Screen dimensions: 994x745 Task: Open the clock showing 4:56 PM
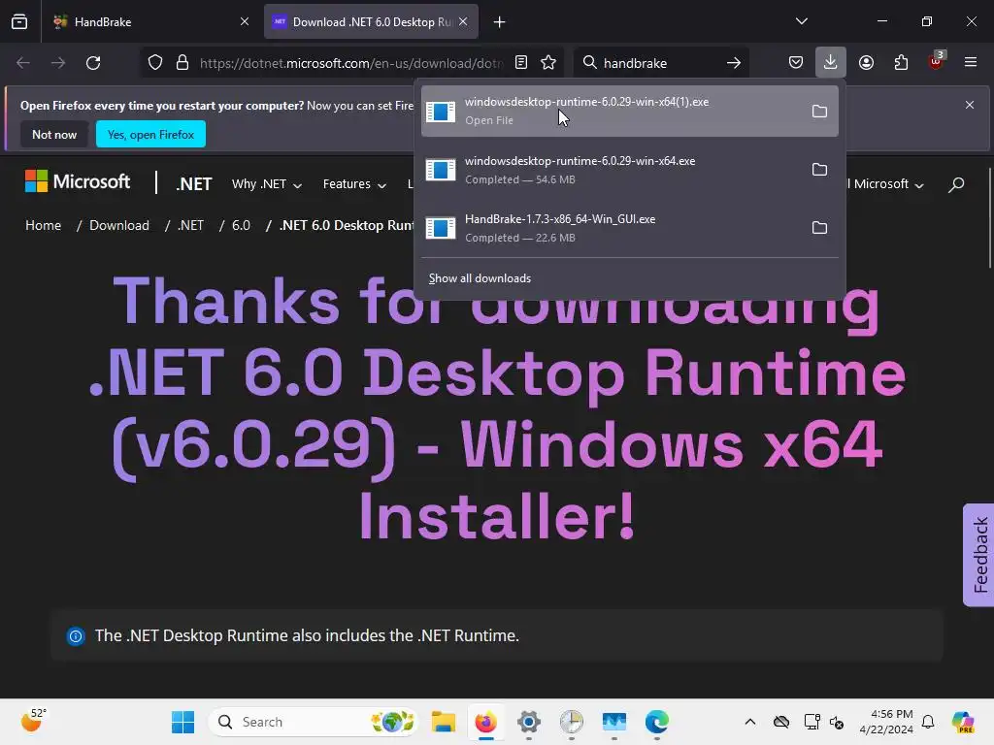pos(886,722)
